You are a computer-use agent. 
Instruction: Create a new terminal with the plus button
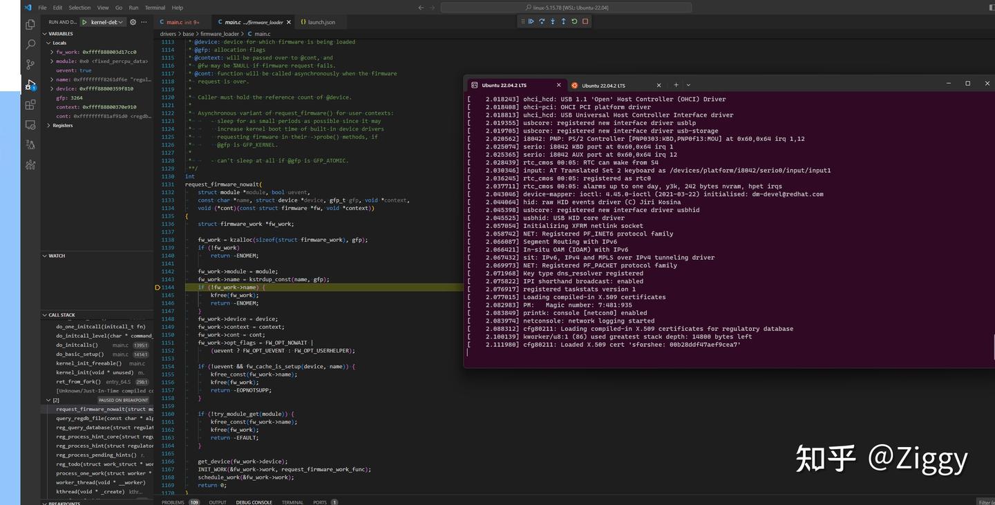click(x=676, y=84)
